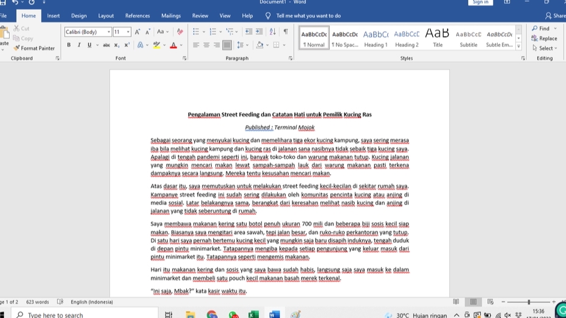Open the Insert tab
The image size is (566, 318).
click(x=53, y=16)
